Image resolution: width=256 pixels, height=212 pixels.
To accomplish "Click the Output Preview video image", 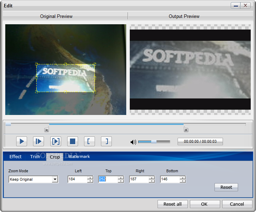I will (190, 70).
